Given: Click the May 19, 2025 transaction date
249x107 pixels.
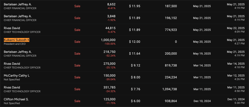Looking at the screenshot, I should click(202, 54).
